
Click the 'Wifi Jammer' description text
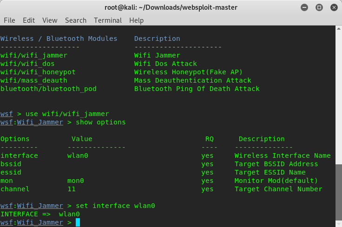[157, 55]
